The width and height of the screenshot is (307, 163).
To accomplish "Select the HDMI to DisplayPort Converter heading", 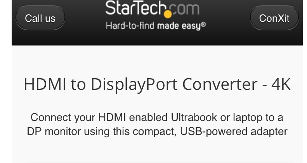I will pyautogui.click(x=157, y=84).
